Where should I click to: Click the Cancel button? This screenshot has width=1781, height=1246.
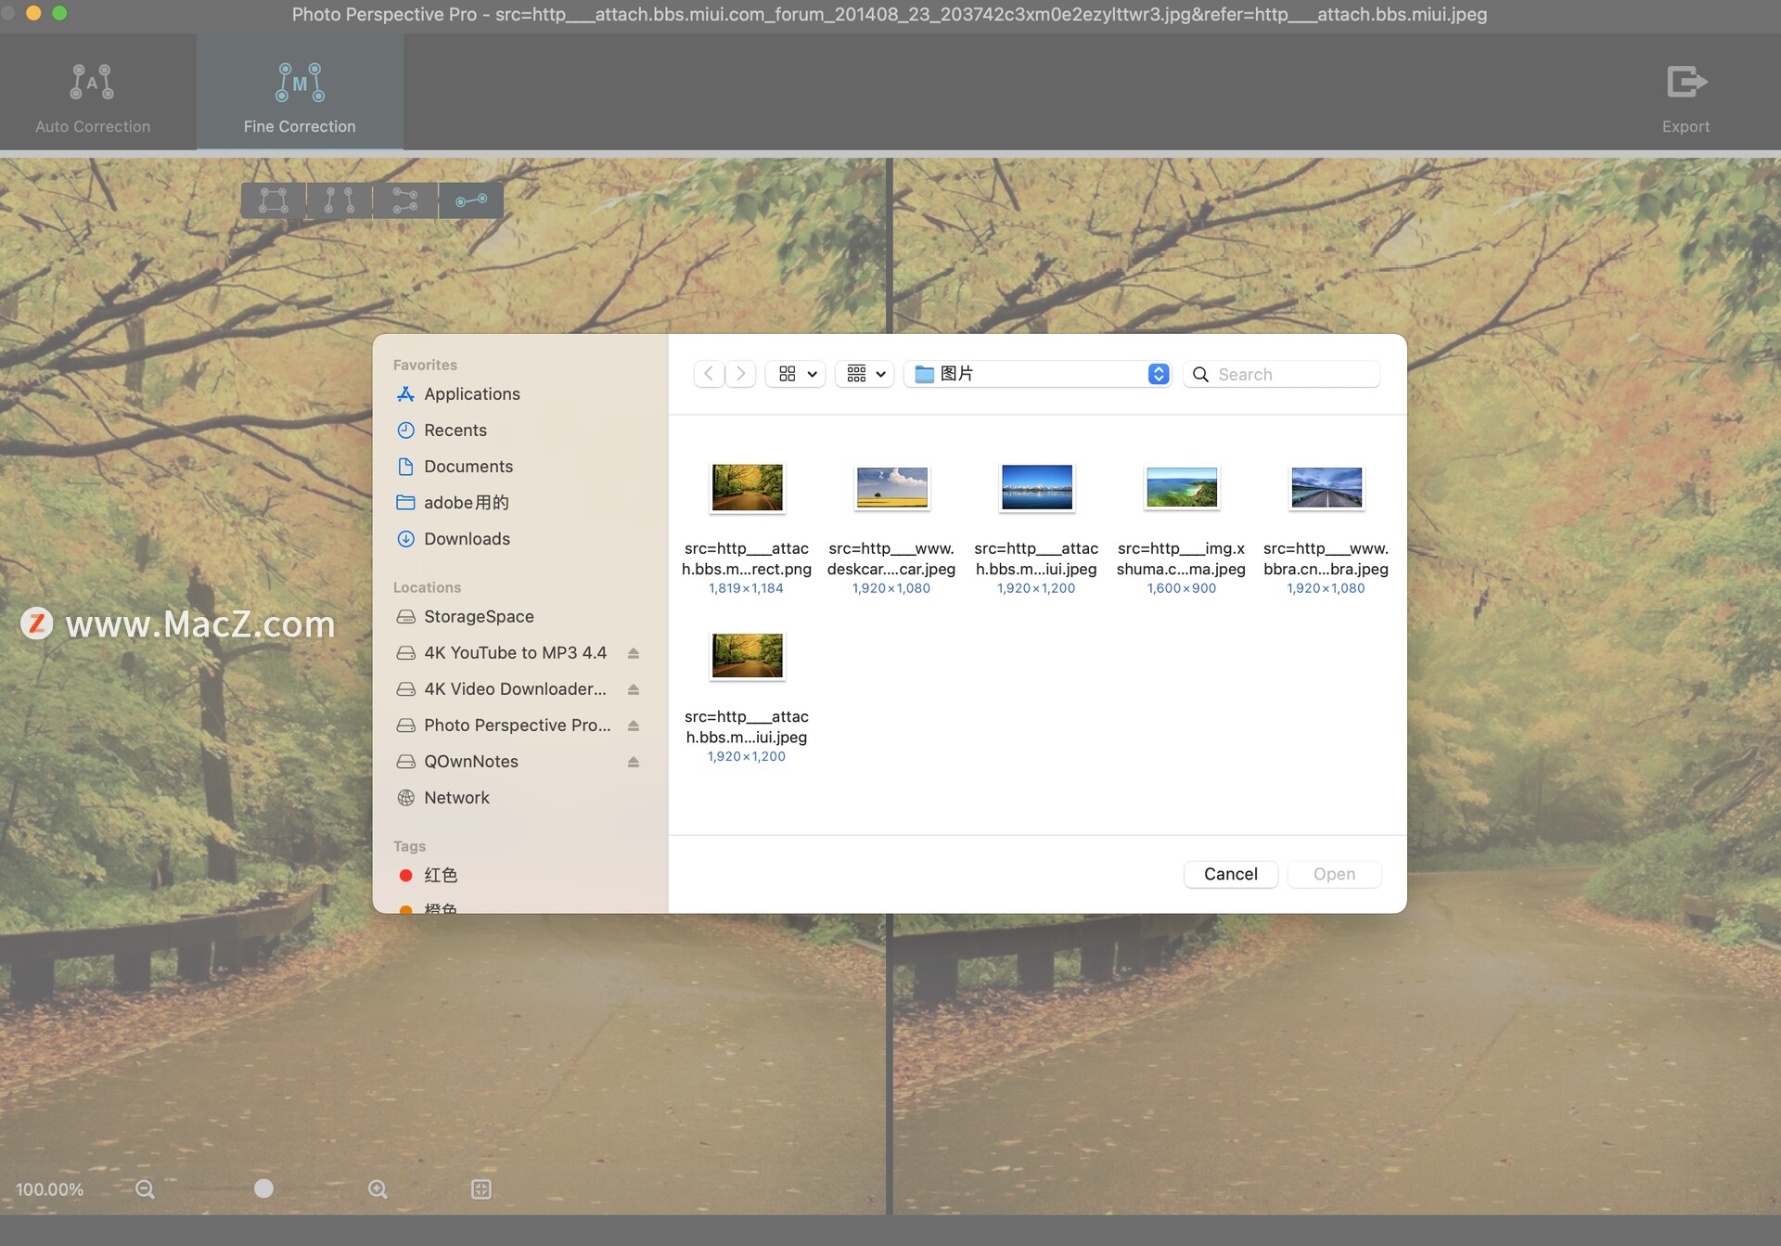(1230, 874)
